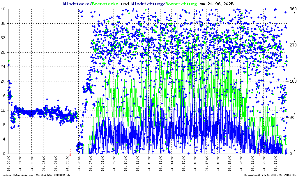Click the '24. 07:00' time axis label

pos(90,164)
